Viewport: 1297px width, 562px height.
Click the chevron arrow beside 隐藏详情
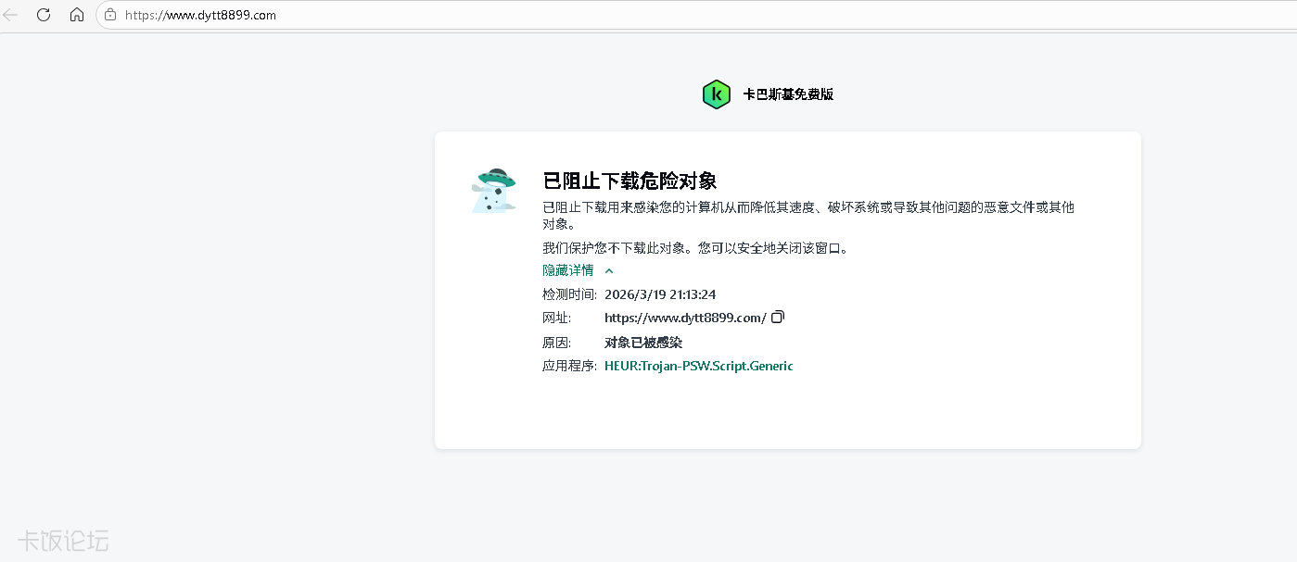point(609,271)
